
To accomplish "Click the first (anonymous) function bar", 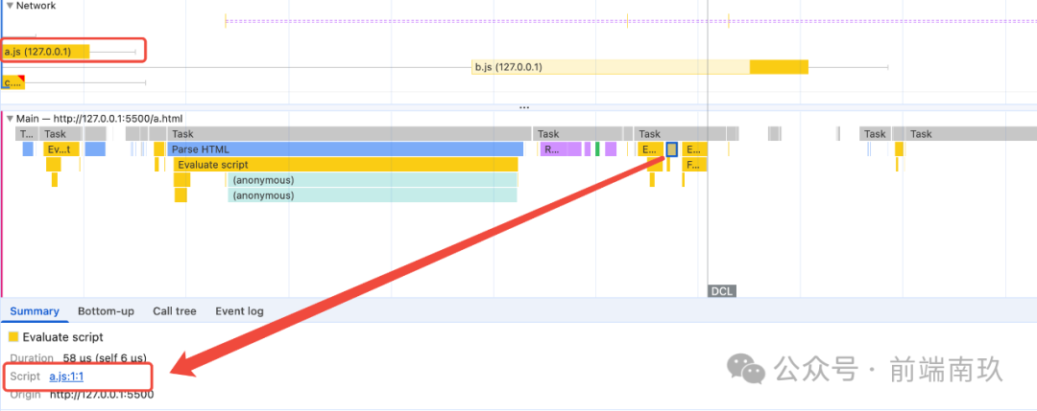I will point(373,180).
